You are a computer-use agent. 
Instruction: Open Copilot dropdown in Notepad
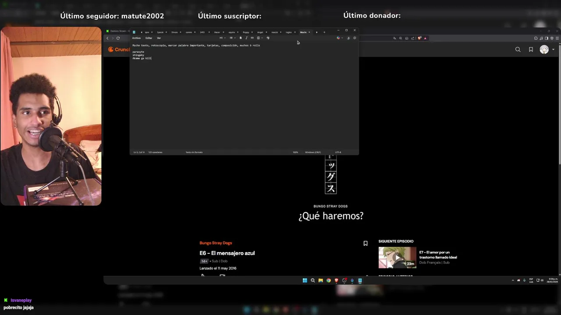click(339, 38)
